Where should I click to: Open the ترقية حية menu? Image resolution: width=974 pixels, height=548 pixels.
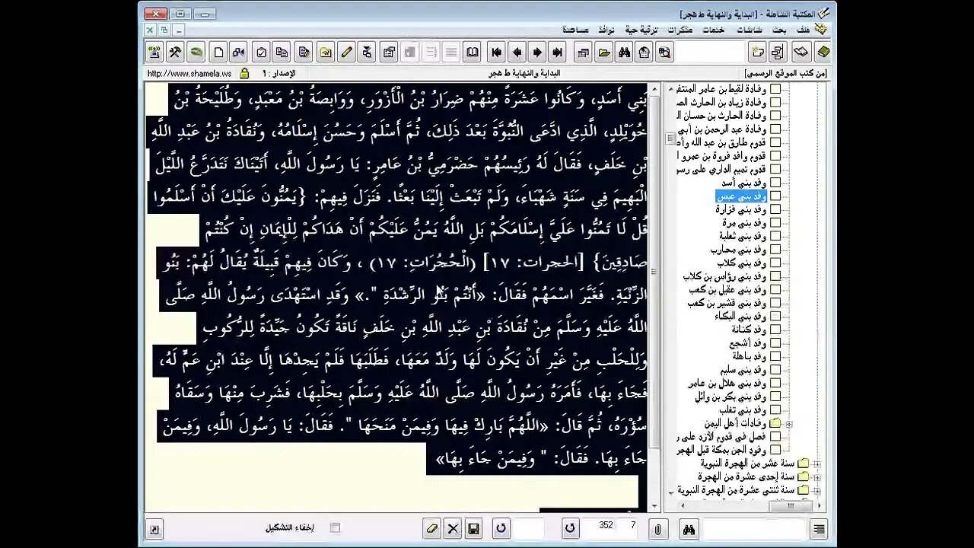point(641,30)
